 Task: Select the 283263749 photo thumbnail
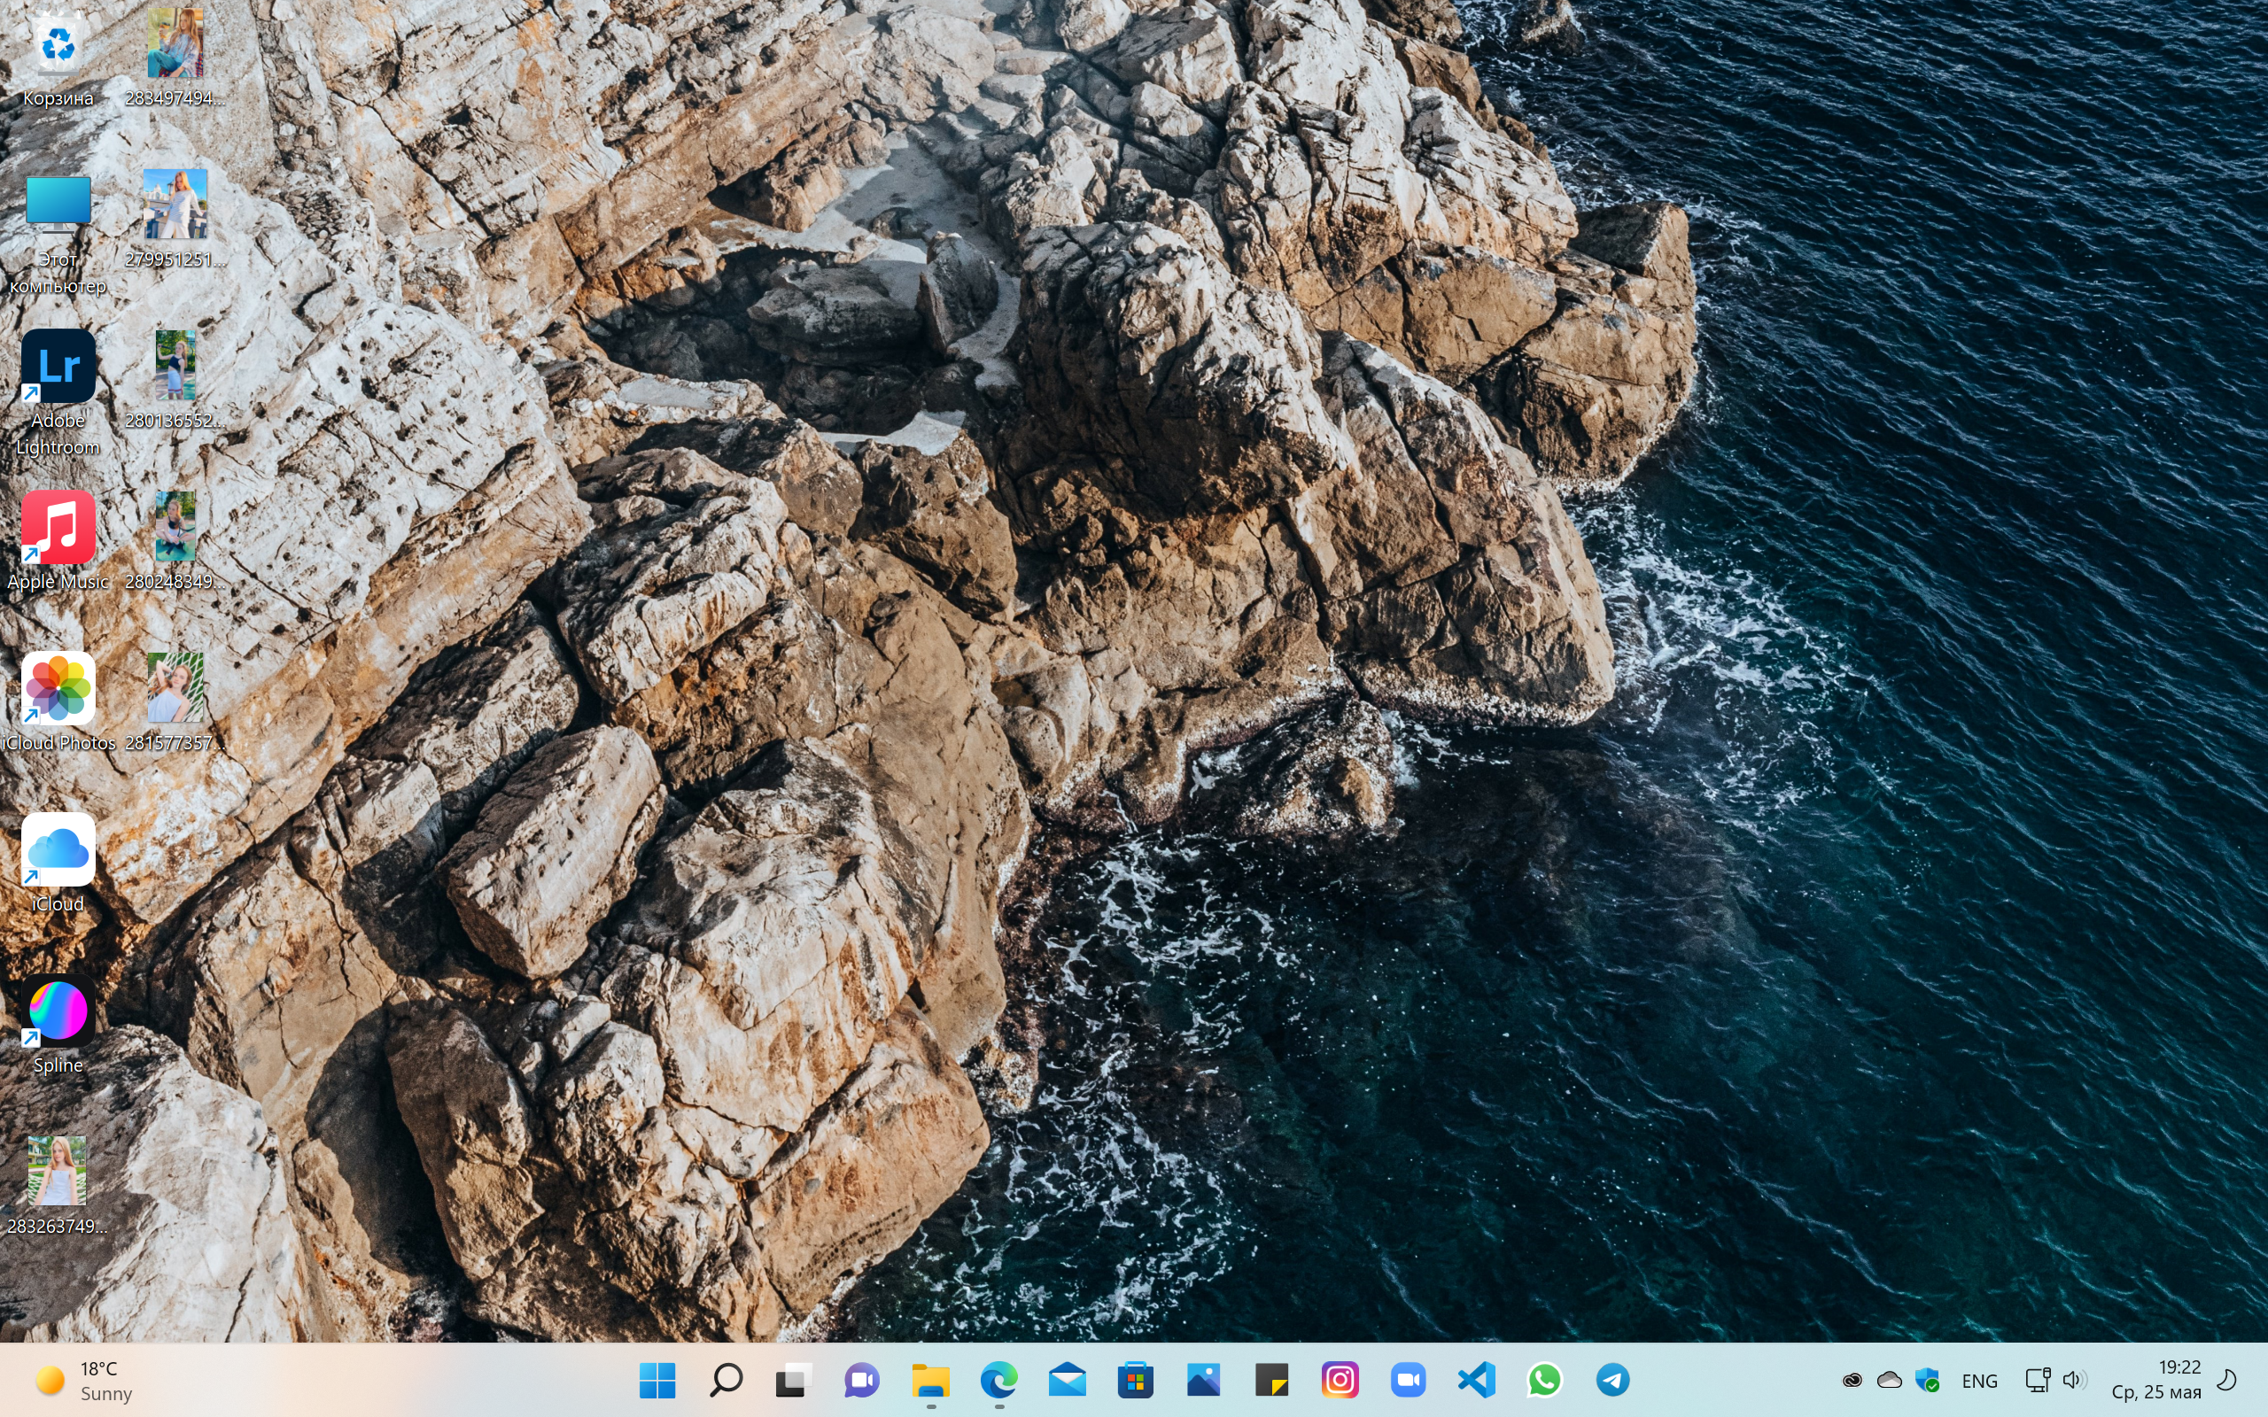point(58,1172)
